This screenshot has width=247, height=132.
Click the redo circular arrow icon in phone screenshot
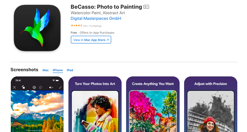pyautogui.click(x=41, y=87)
